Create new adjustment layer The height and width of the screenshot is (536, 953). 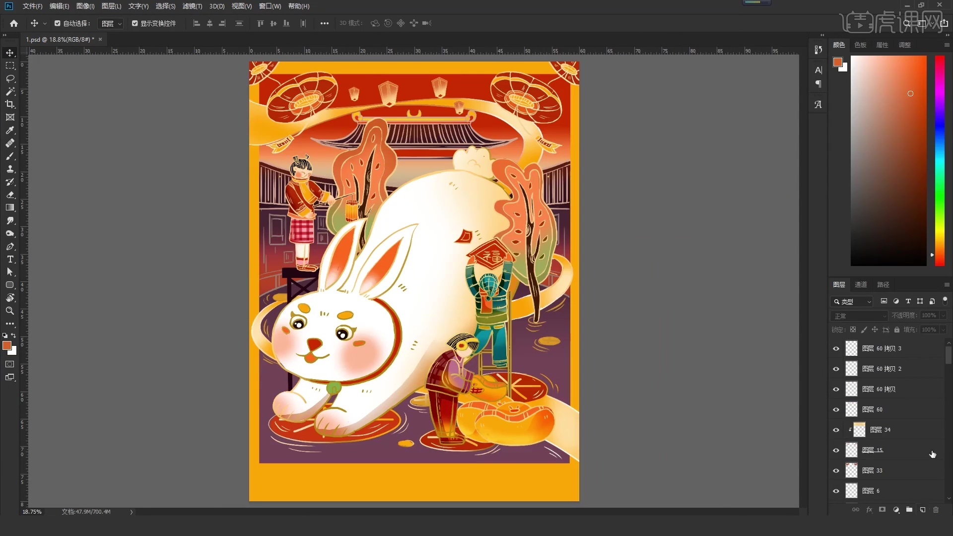pyautogui.click(x=896, y=510)
